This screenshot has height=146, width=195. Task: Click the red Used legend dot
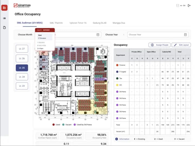(x=53, y=125)
